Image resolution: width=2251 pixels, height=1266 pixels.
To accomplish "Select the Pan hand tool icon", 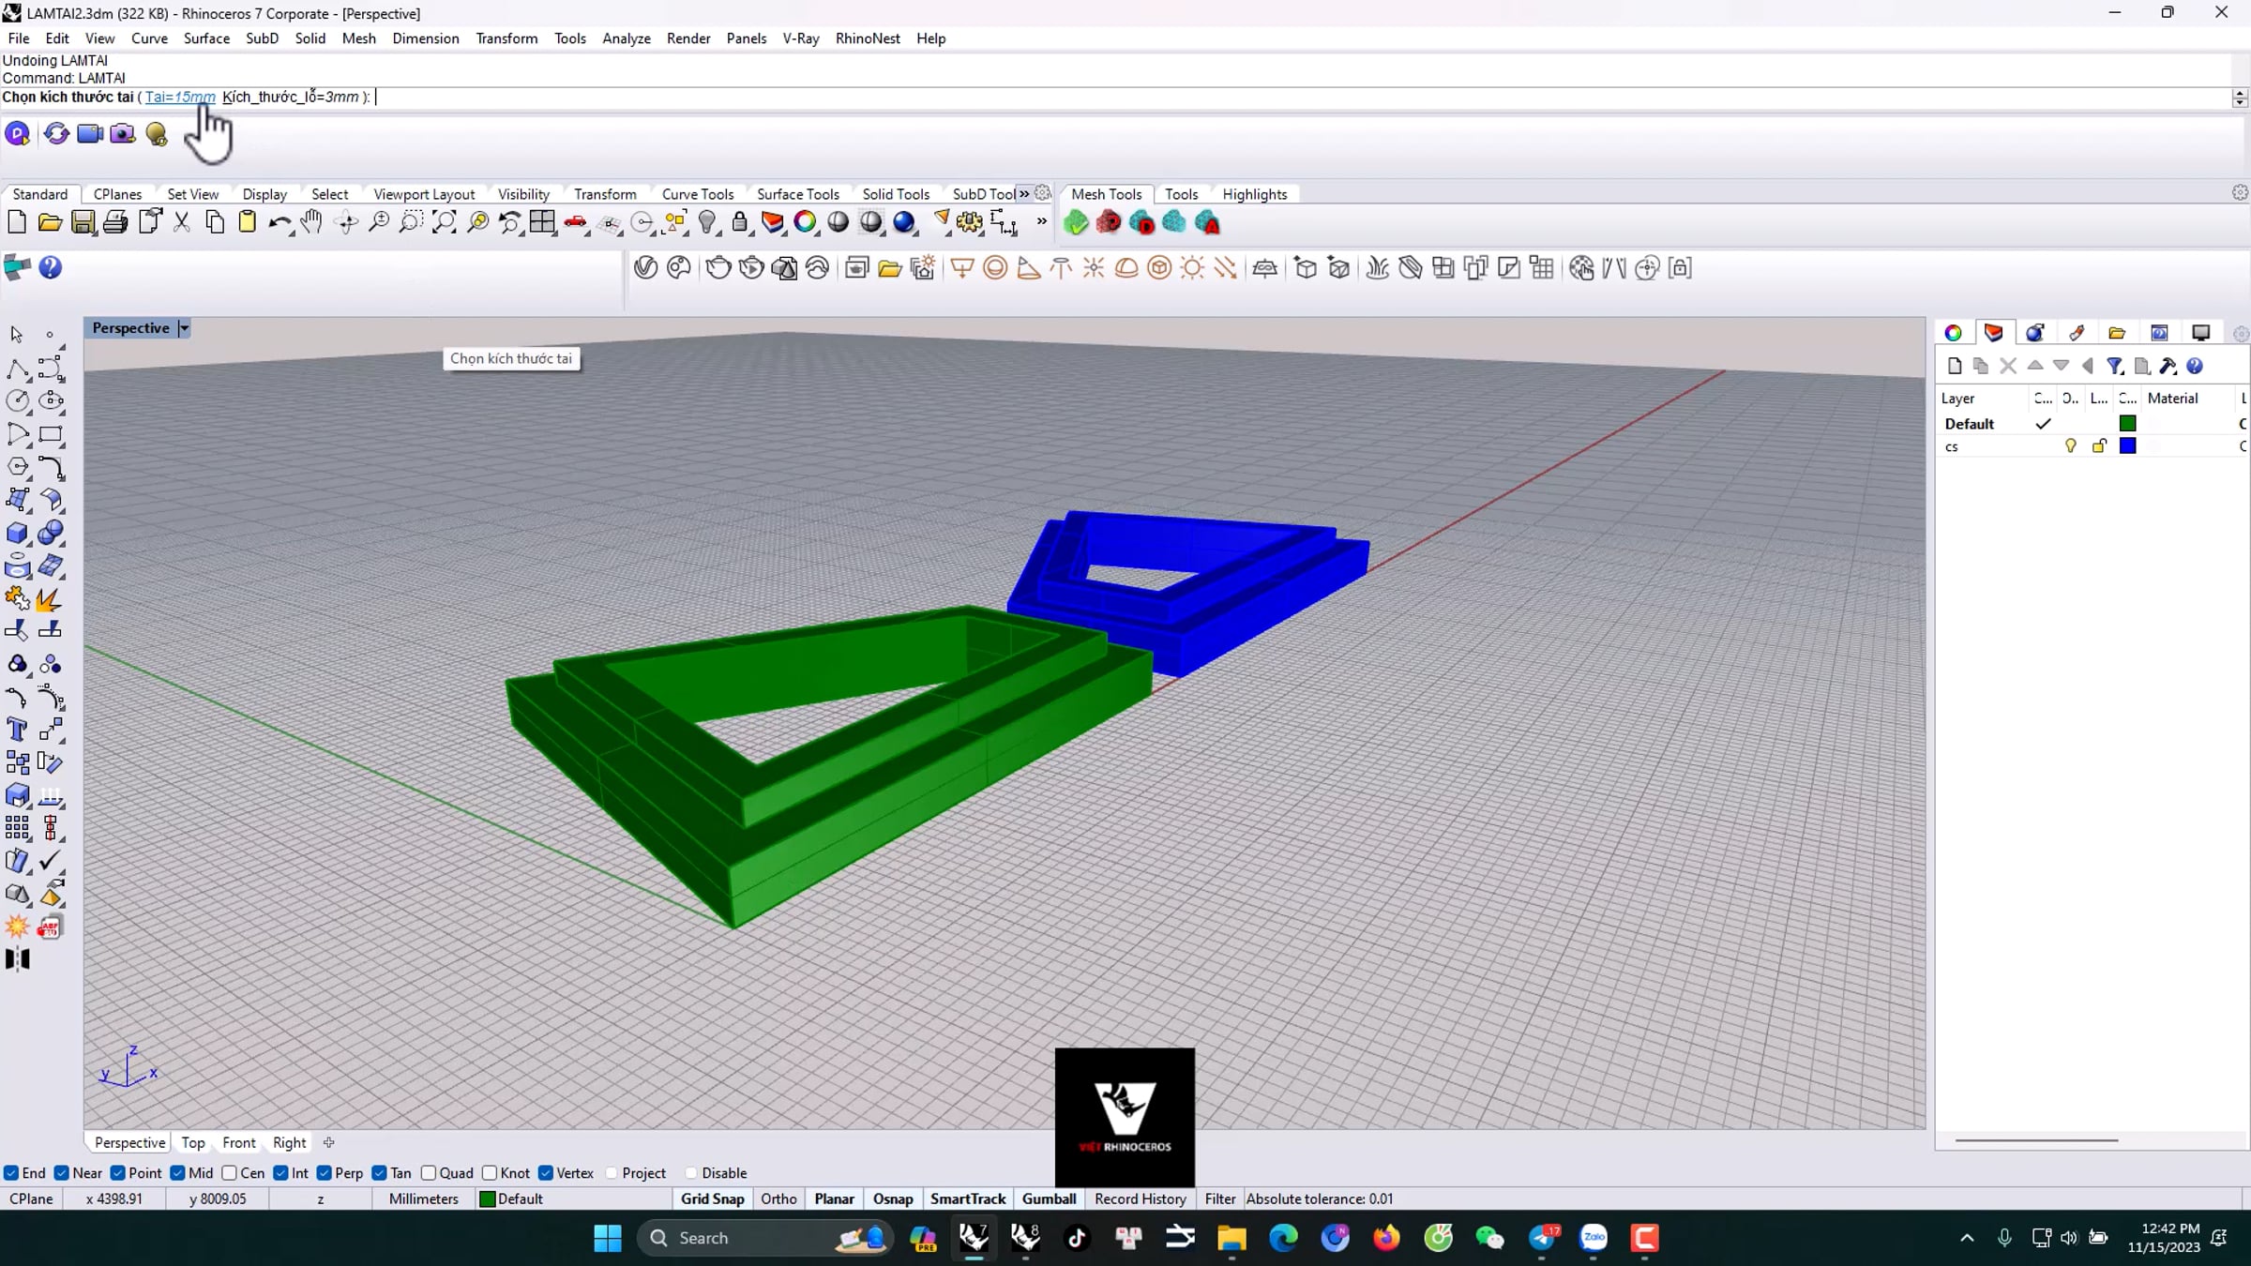I will pos(312,222).
